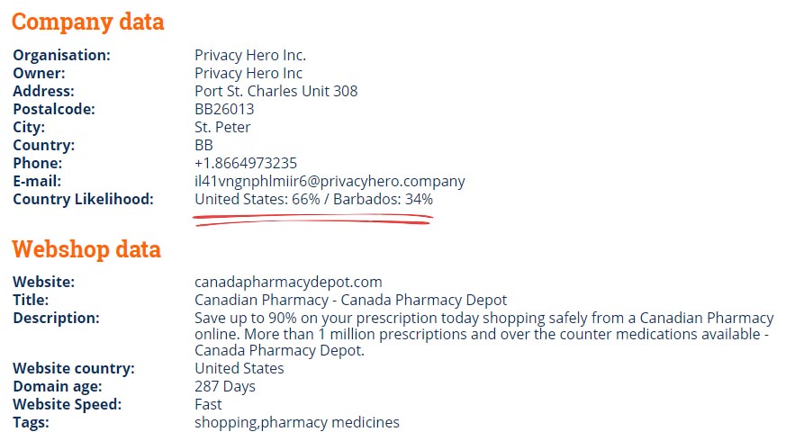Click the description starting with Save up to 90%
786x441 pixels.
(x=484, y=334)
